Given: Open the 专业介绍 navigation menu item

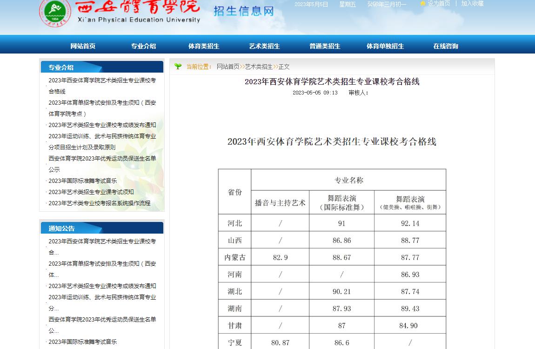Looking at the screenshot, I should pos(143,46).
